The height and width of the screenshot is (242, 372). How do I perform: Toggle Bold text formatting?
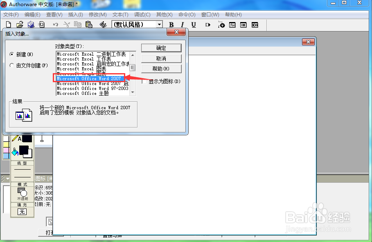[171, 25]
